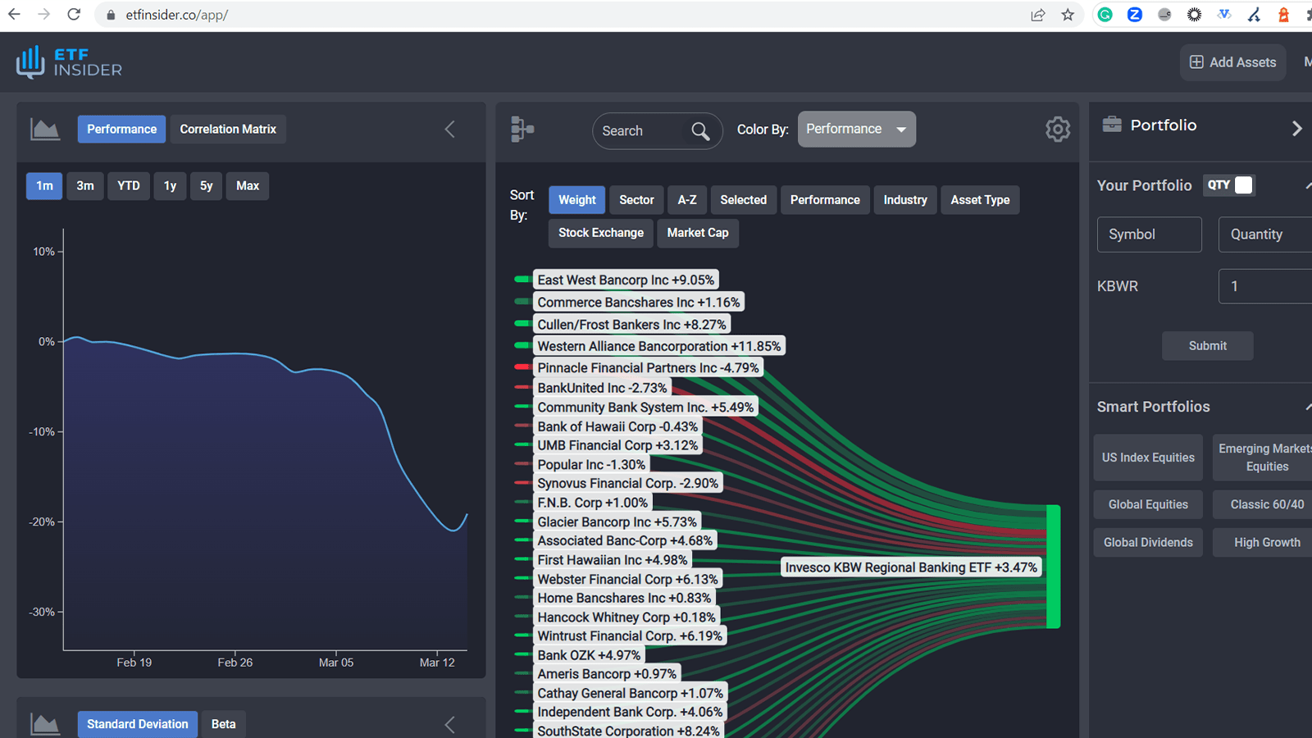Image resolution: width=1312 pixels, height=738 pixels.
Task: Select the 1y time range
Action: [x=170, y=186]
